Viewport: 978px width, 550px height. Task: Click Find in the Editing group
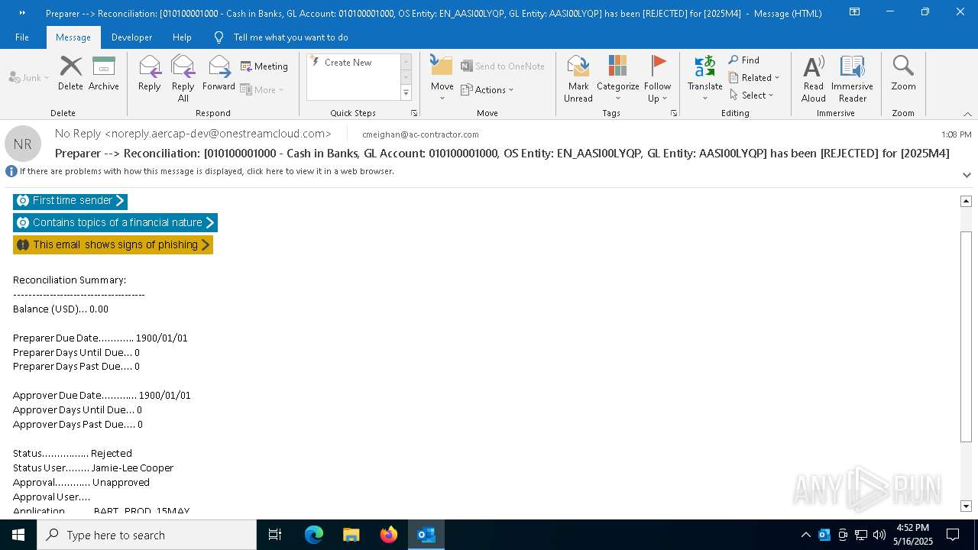(x=744, y=60)
